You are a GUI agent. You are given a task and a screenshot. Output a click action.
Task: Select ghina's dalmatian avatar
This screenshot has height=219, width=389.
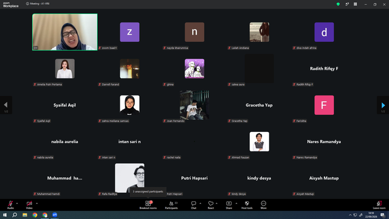coord(194,69)
